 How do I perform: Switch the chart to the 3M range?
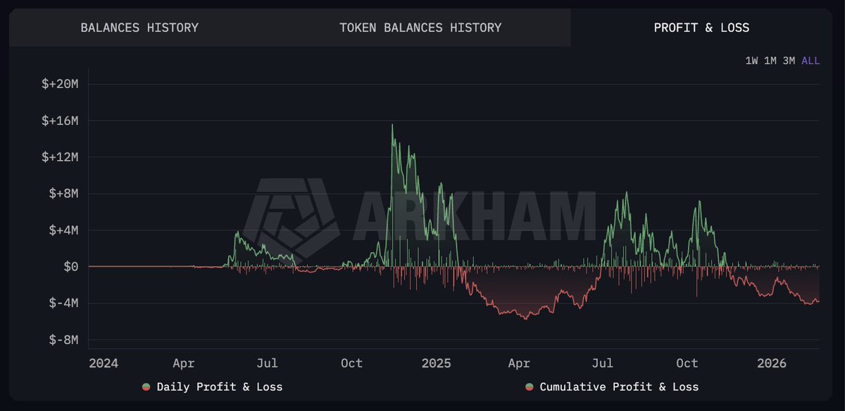789,61
